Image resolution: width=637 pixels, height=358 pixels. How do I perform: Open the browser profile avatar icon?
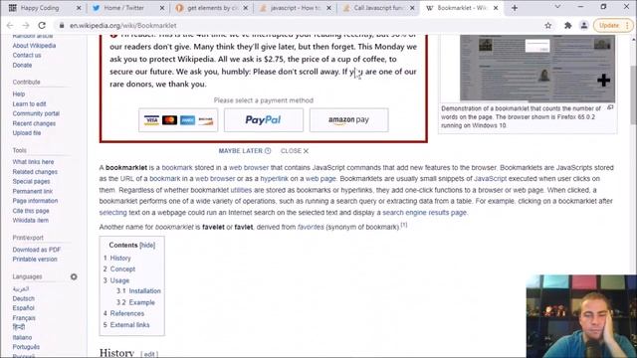click(584, 25)
